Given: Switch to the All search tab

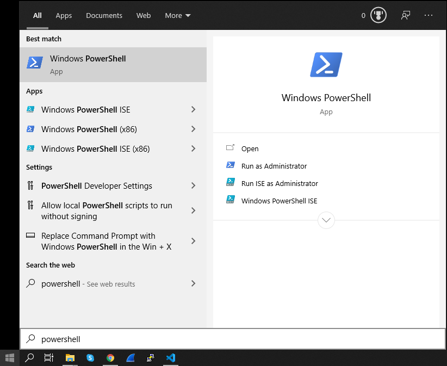Looking at the screenshot, I should (x=38, y=15).
